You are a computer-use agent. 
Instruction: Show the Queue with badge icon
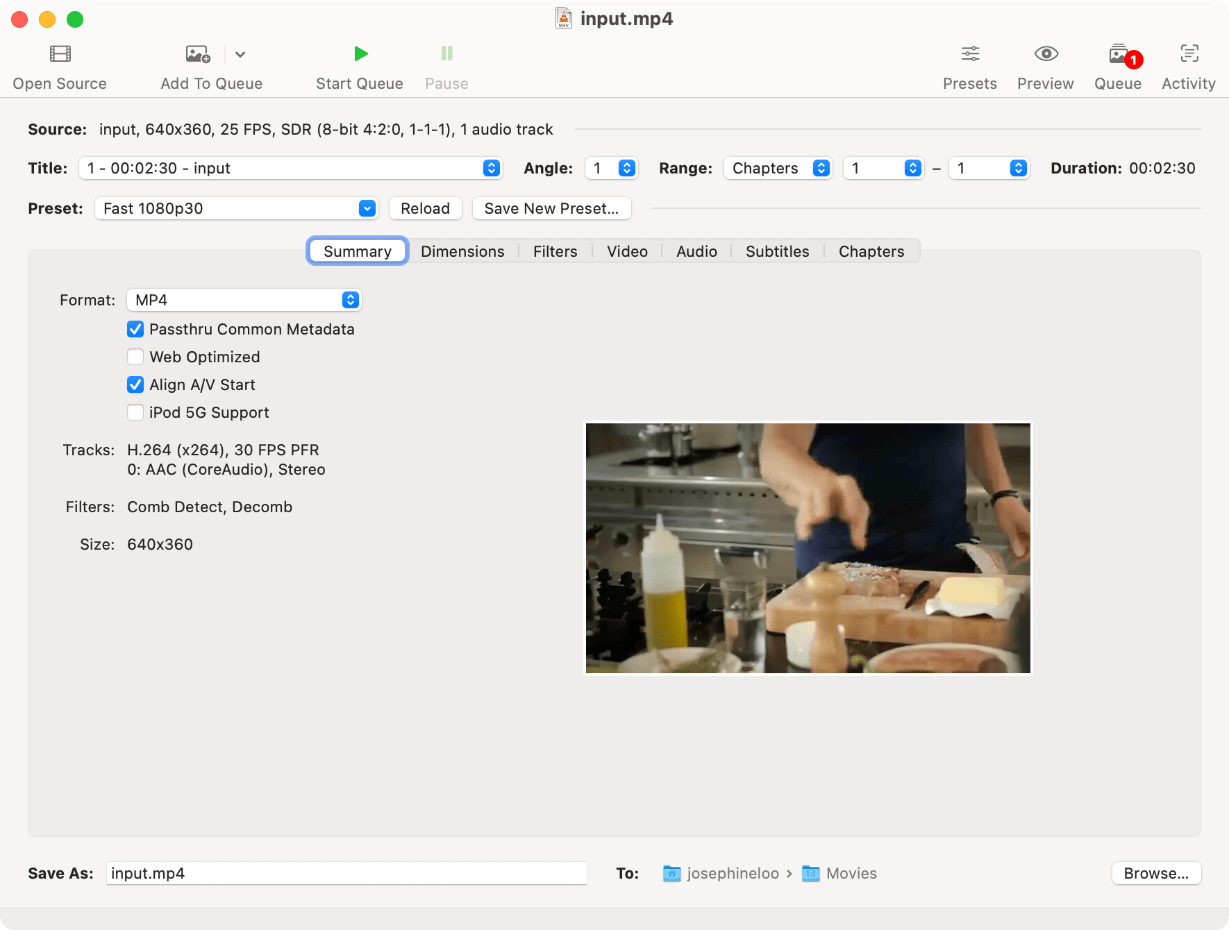tap(1119, 54)
